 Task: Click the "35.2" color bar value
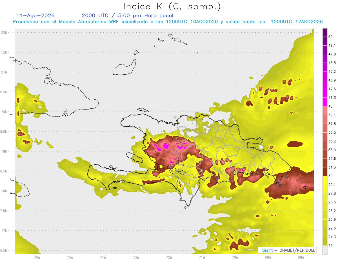332,141
